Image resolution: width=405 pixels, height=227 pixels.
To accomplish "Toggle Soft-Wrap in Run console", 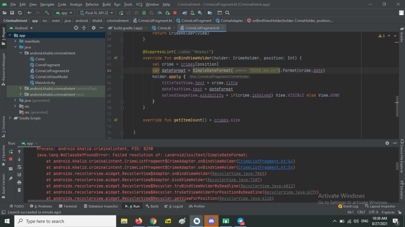I will click(19, 167).
